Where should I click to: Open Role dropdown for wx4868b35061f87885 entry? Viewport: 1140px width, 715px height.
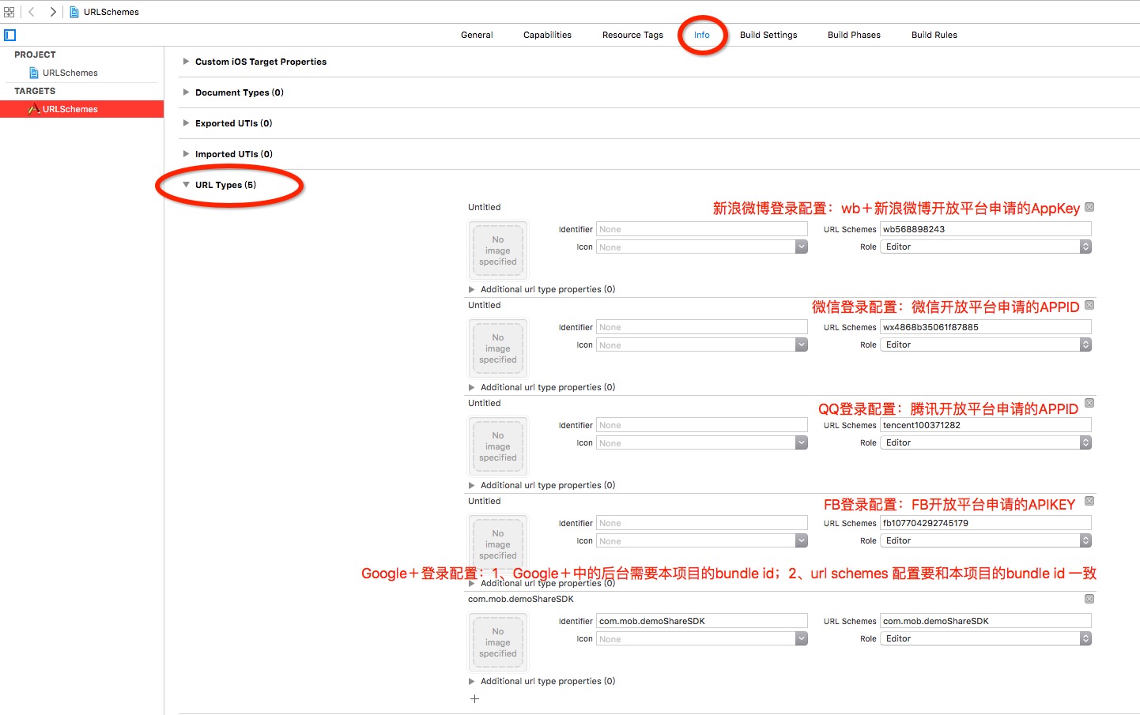pyautogui.click(x=986, y=345)
